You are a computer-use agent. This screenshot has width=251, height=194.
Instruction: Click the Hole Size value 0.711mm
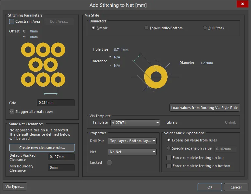(121, 50)
